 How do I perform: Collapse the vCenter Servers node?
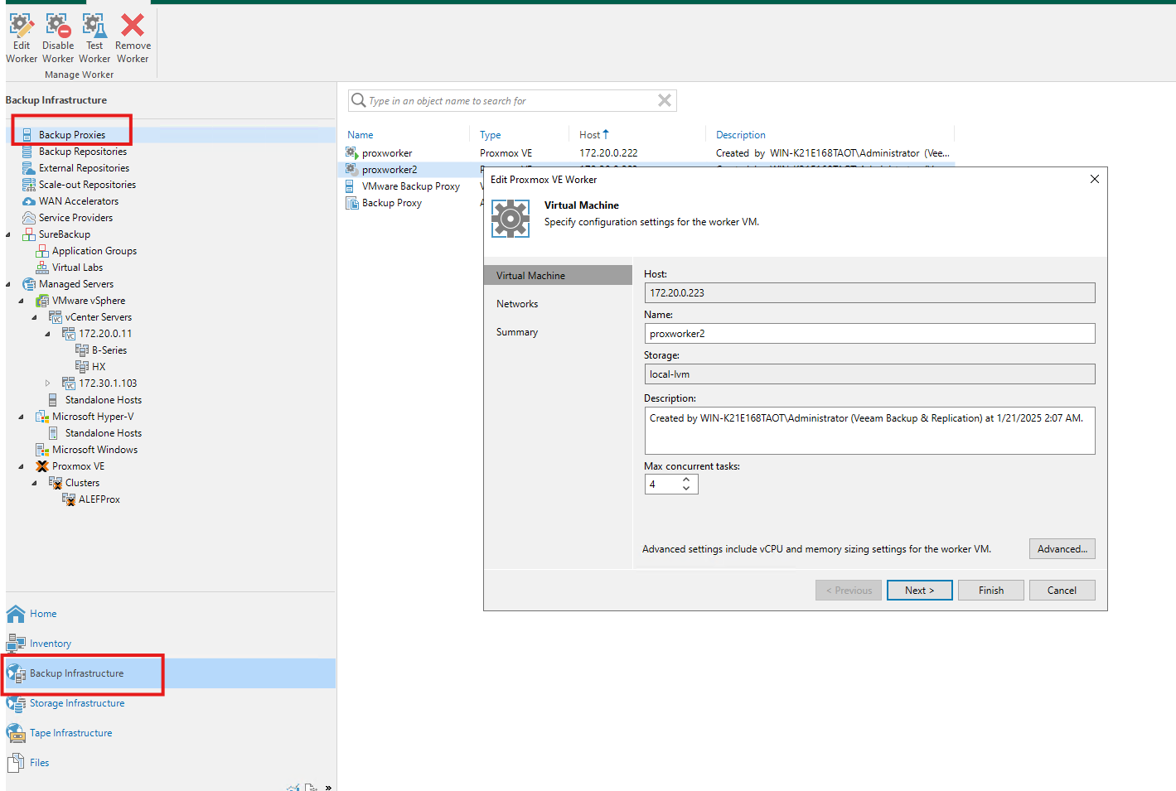[x=35, y=317]
